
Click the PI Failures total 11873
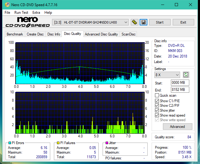(x=91, y=157)
